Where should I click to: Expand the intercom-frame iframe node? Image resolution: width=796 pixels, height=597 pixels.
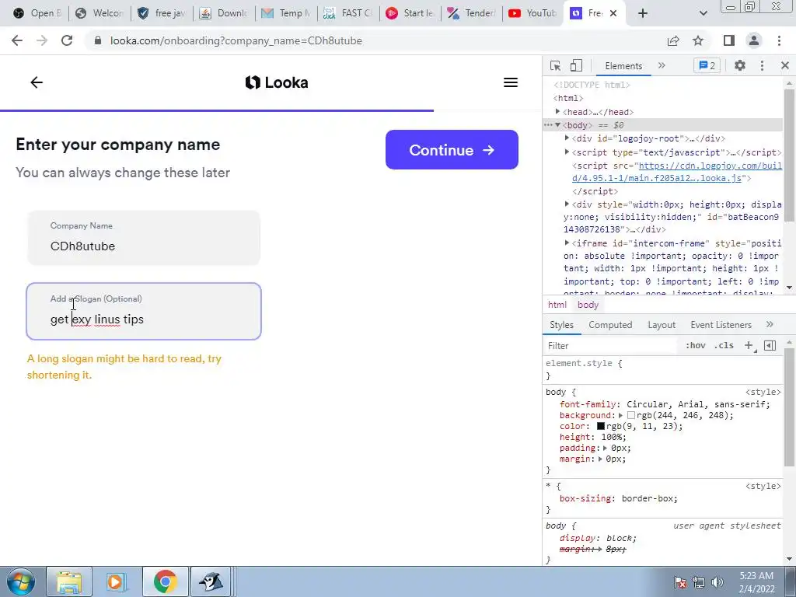click(x=567, y=243)
